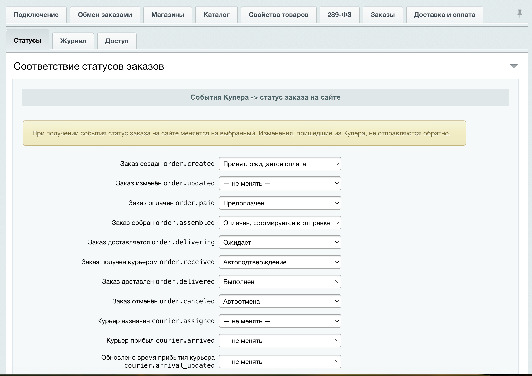
Task: Open the Журнал sub-tab
Action: 73,41
